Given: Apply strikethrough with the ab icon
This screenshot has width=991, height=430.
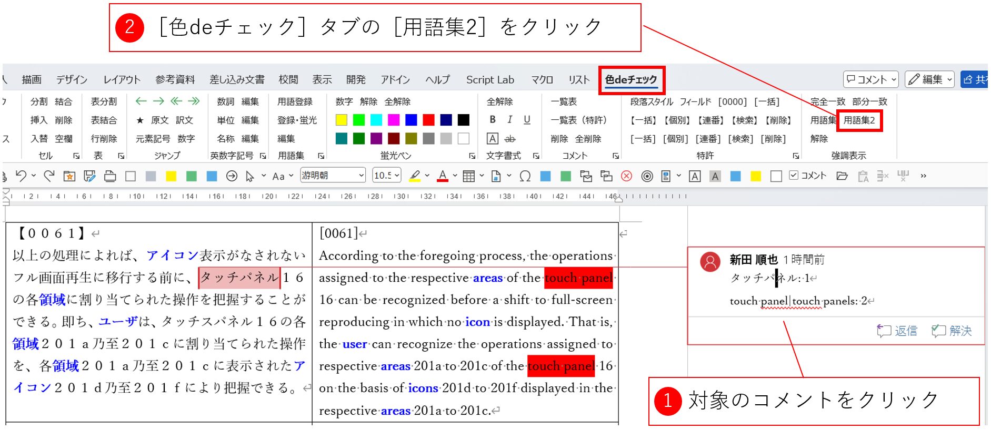Looking at the screenshot, I should tap(510, 139).
